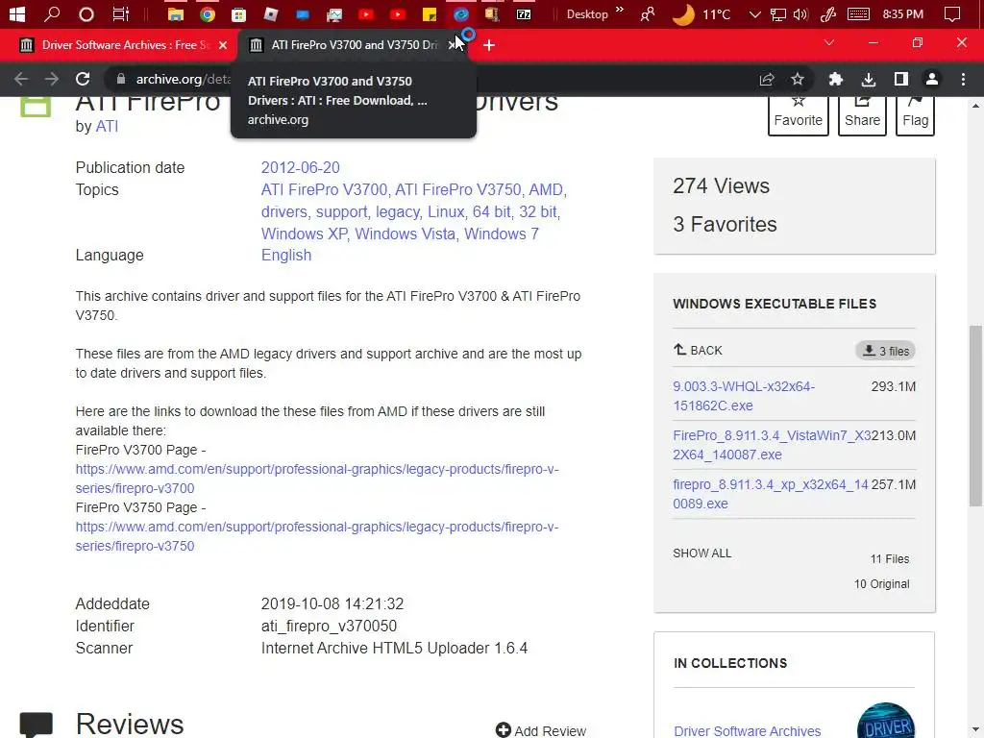Open the network tray icon
Viewport: 984px width, 738px height.
point(778,13)
